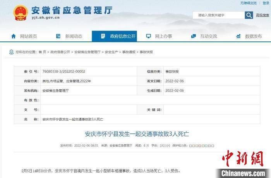This screenshot has width=271, height=178.
Task: Click the chart icon beside 数据发布
Action: pyautogui.click(x=239, y=36)
